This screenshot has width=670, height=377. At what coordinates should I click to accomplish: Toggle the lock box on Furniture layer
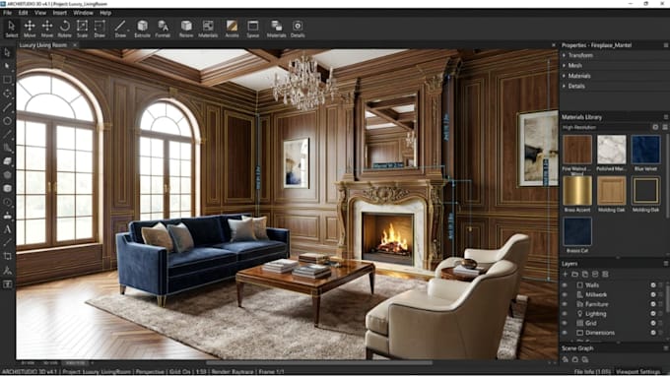pos(660,304)
